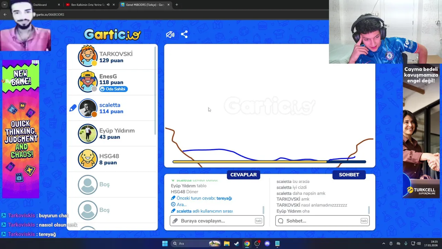Click the chat panel scrollbar
The image size is (442, 249).
[x=369, y=210]
